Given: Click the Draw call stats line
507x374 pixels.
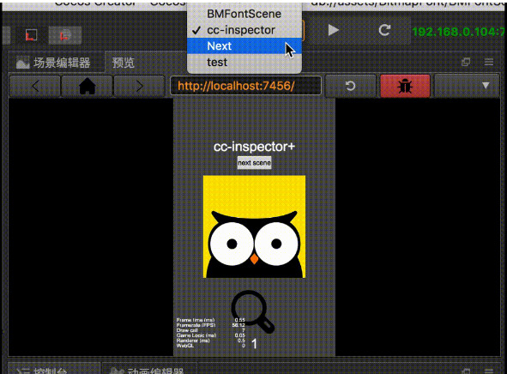Looking at the screenshot, I should click(211, 330).
